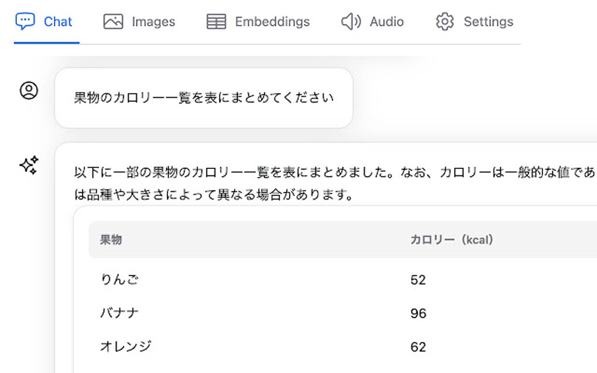This screenshot has height=373, width=597.
Task: Click the gear icon beside Settings
Action: (445, 22)
